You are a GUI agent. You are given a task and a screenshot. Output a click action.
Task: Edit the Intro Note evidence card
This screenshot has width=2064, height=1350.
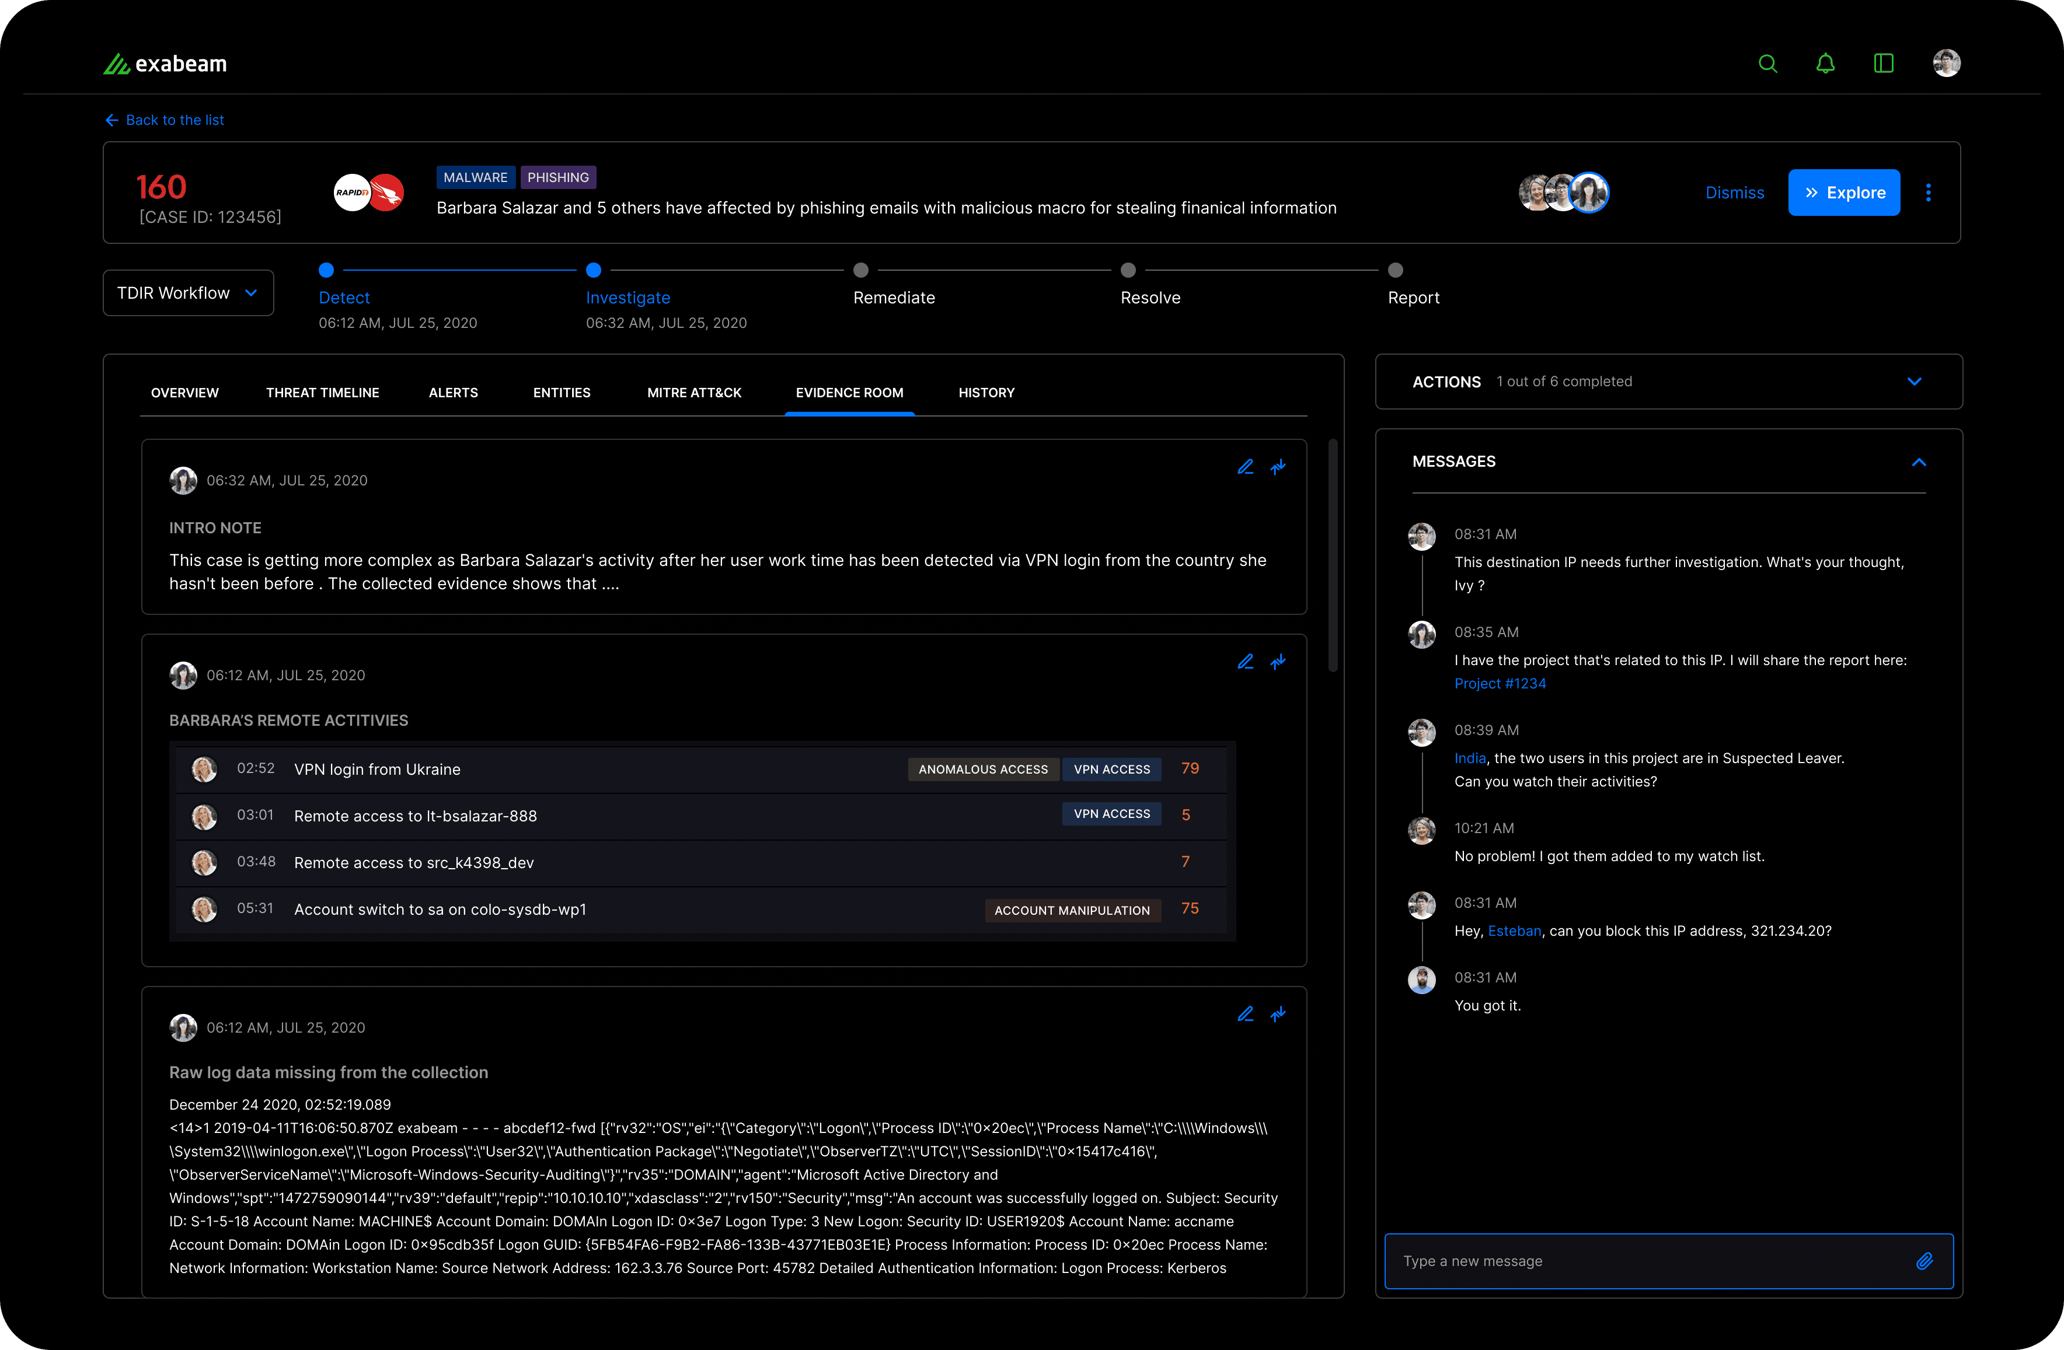(x=1245, y=467)
